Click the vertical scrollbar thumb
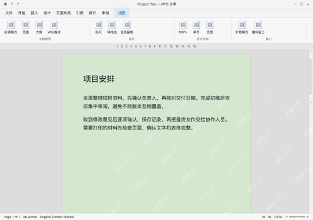 pos(311,76)
